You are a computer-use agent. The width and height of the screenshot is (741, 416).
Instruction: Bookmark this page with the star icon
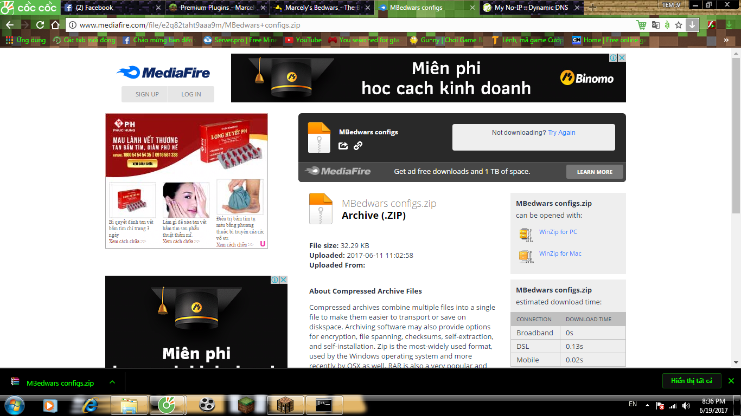(x=679, y=25)
